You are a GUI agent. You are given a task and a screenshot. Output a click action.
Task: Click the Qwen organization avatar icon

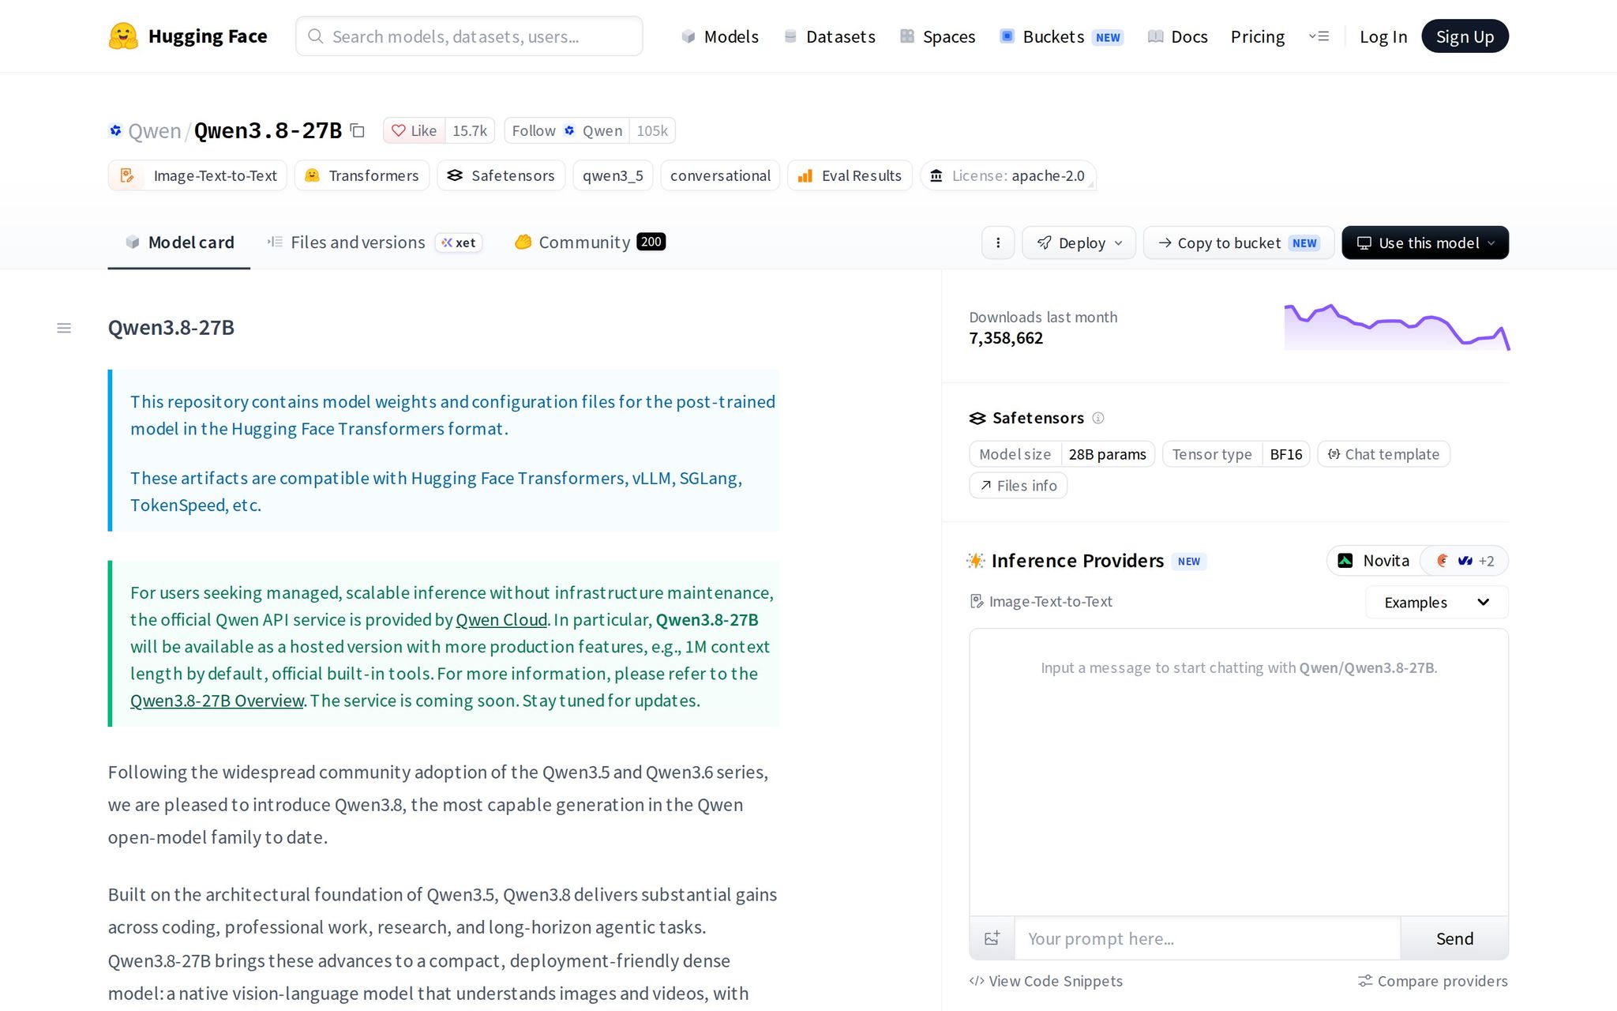115,130
